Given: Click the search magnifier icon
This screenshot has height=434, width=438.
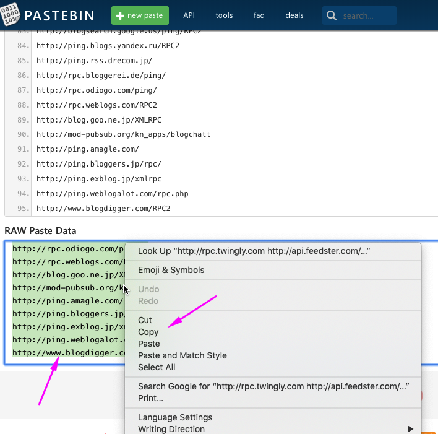Looking at the screenshot, I should (332, 15).
